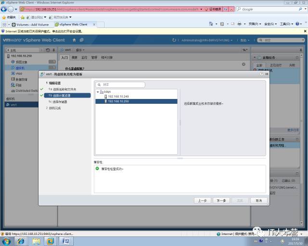Open a new empty browser tab

click(x=101, y=25)
